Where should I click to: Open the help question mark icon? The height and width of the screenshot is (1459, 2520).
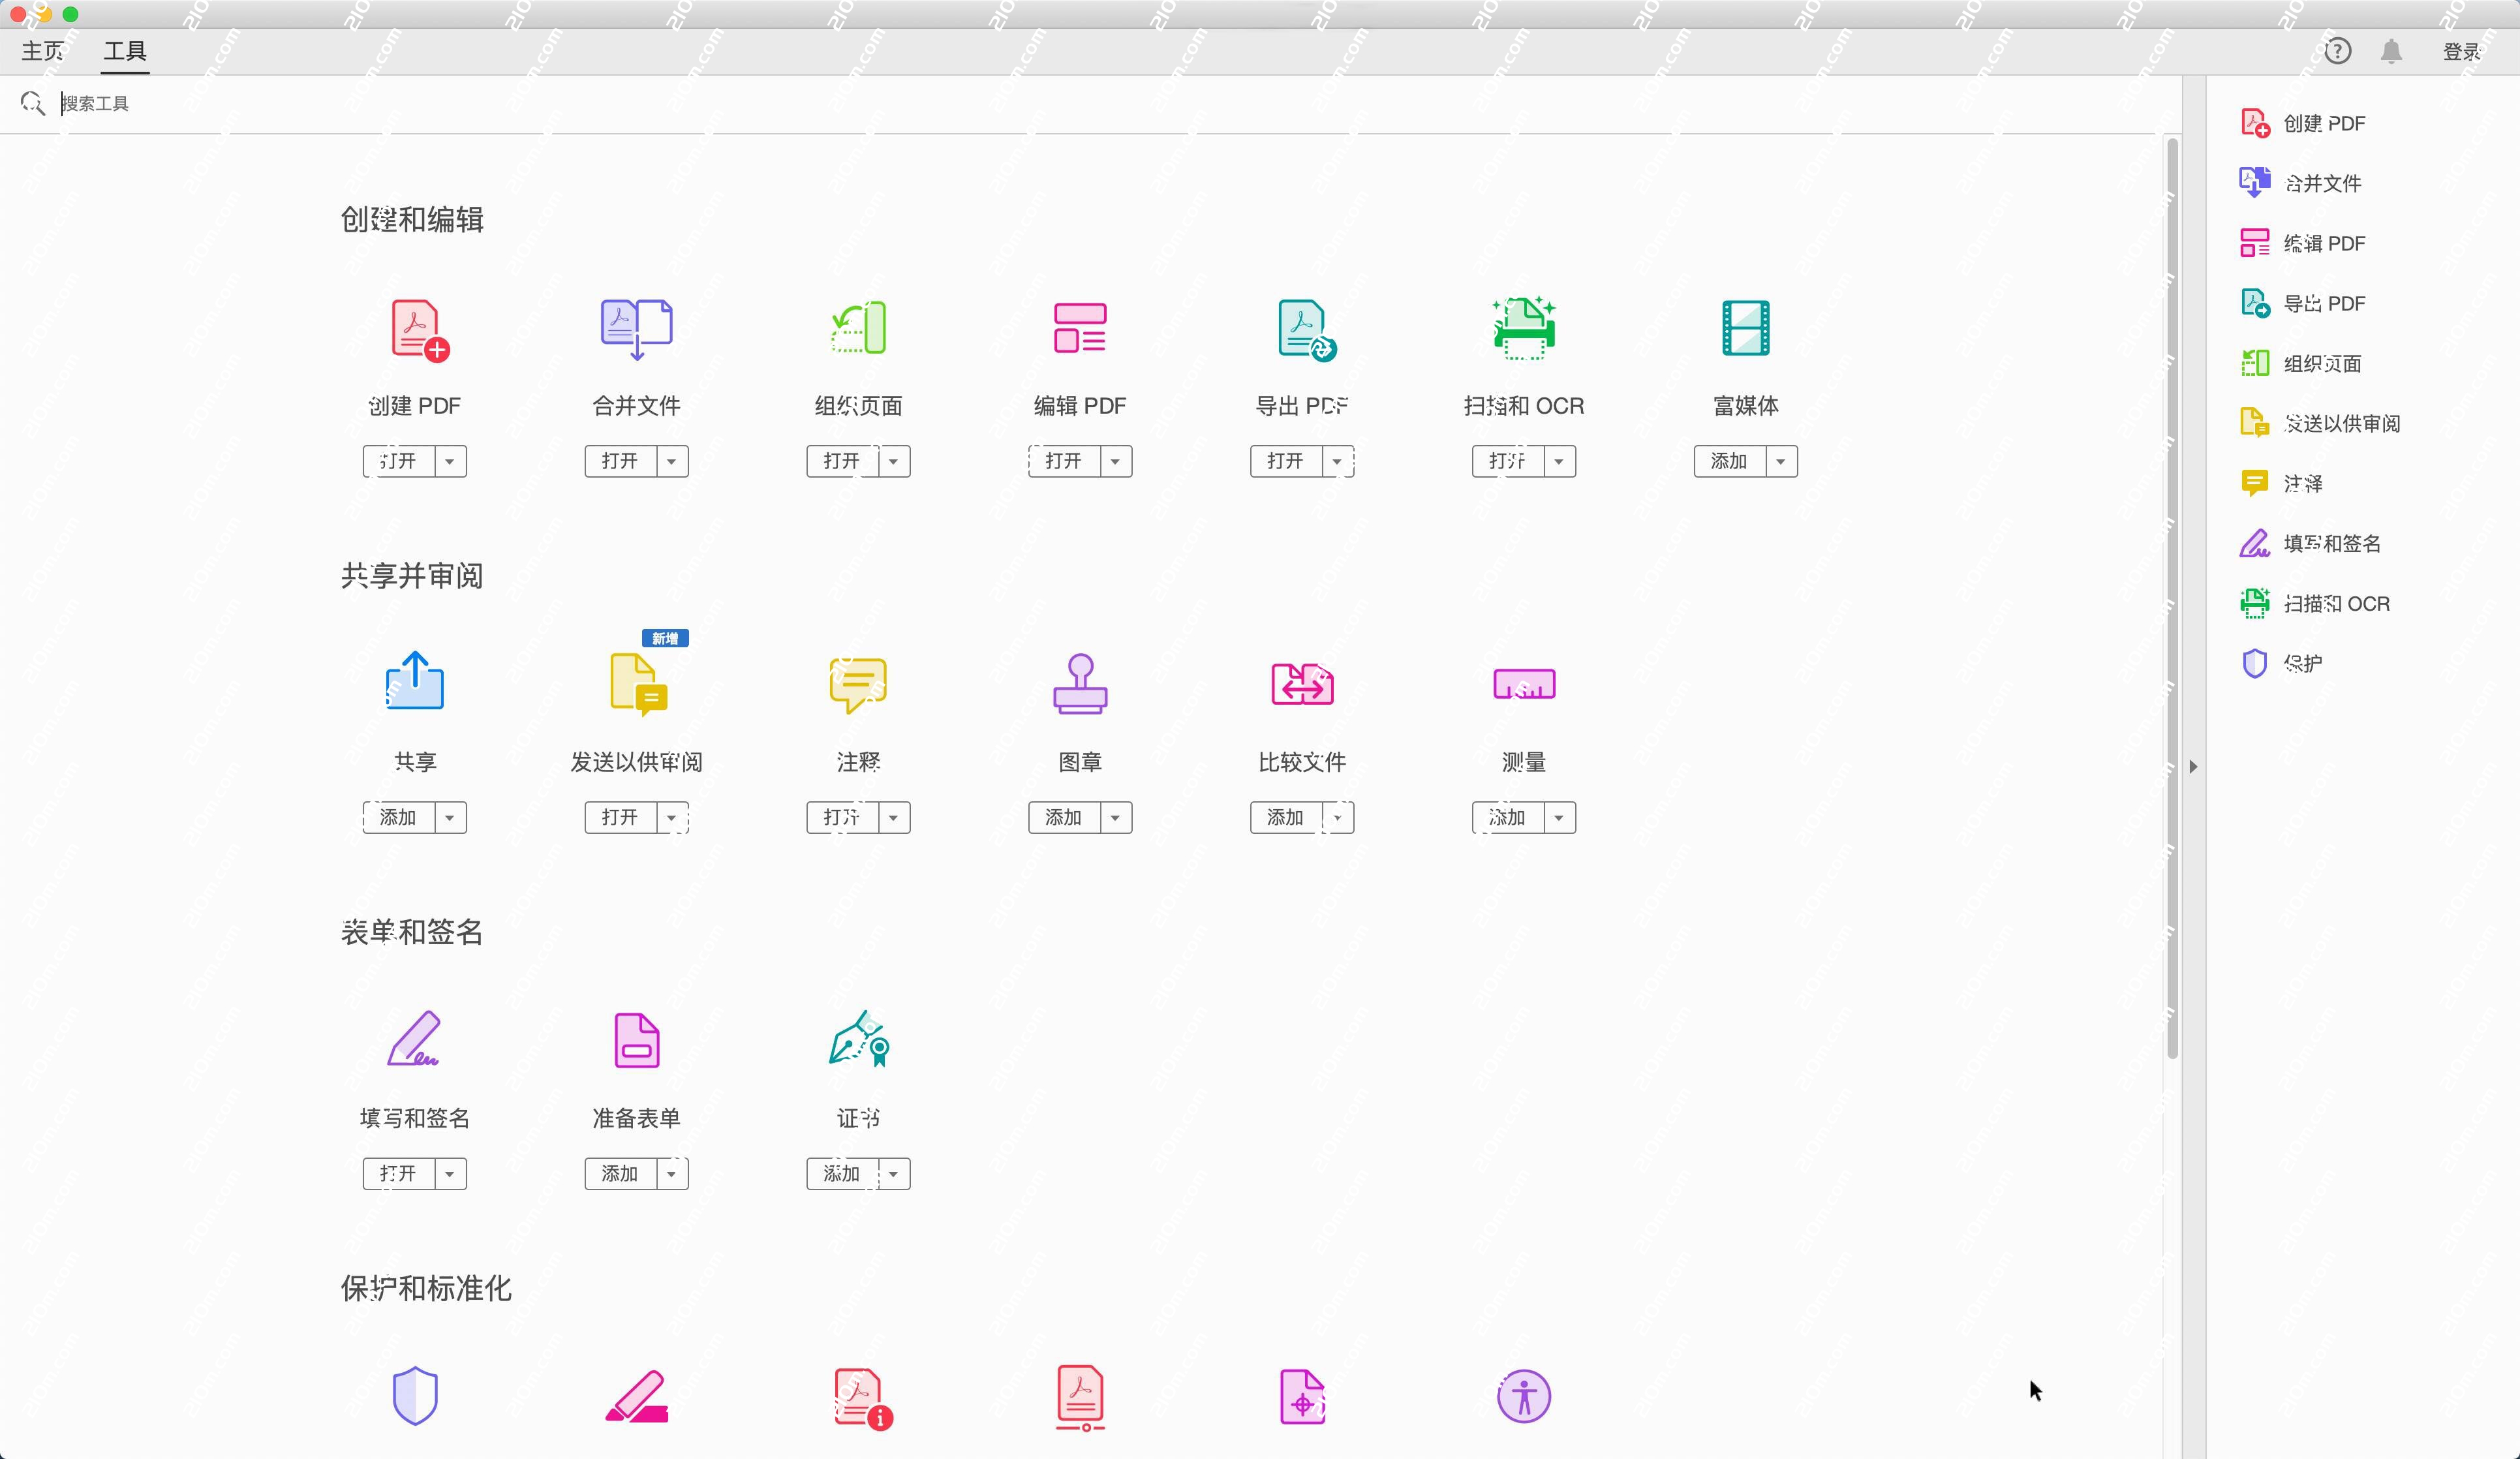[x=2337, y=51]
